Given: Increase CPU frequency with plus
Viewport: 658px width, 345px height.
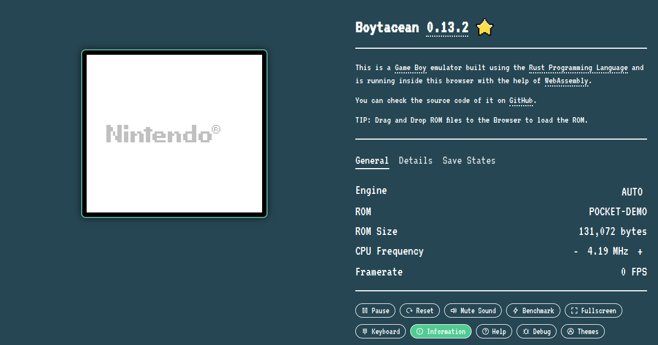Looking at the screenshot, I should [640, 251].
